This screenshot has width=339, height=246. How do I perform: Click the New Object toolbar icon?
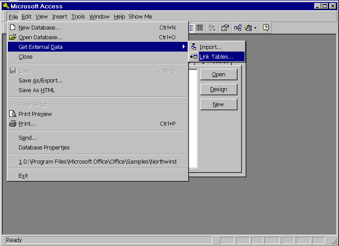pos(248,28)
